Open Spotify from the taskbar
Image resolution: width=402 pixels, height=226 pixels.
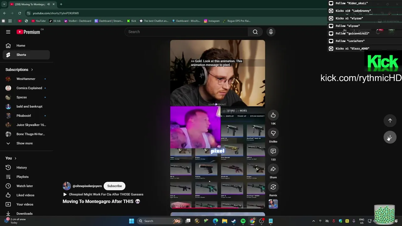(x=243, y=221)
